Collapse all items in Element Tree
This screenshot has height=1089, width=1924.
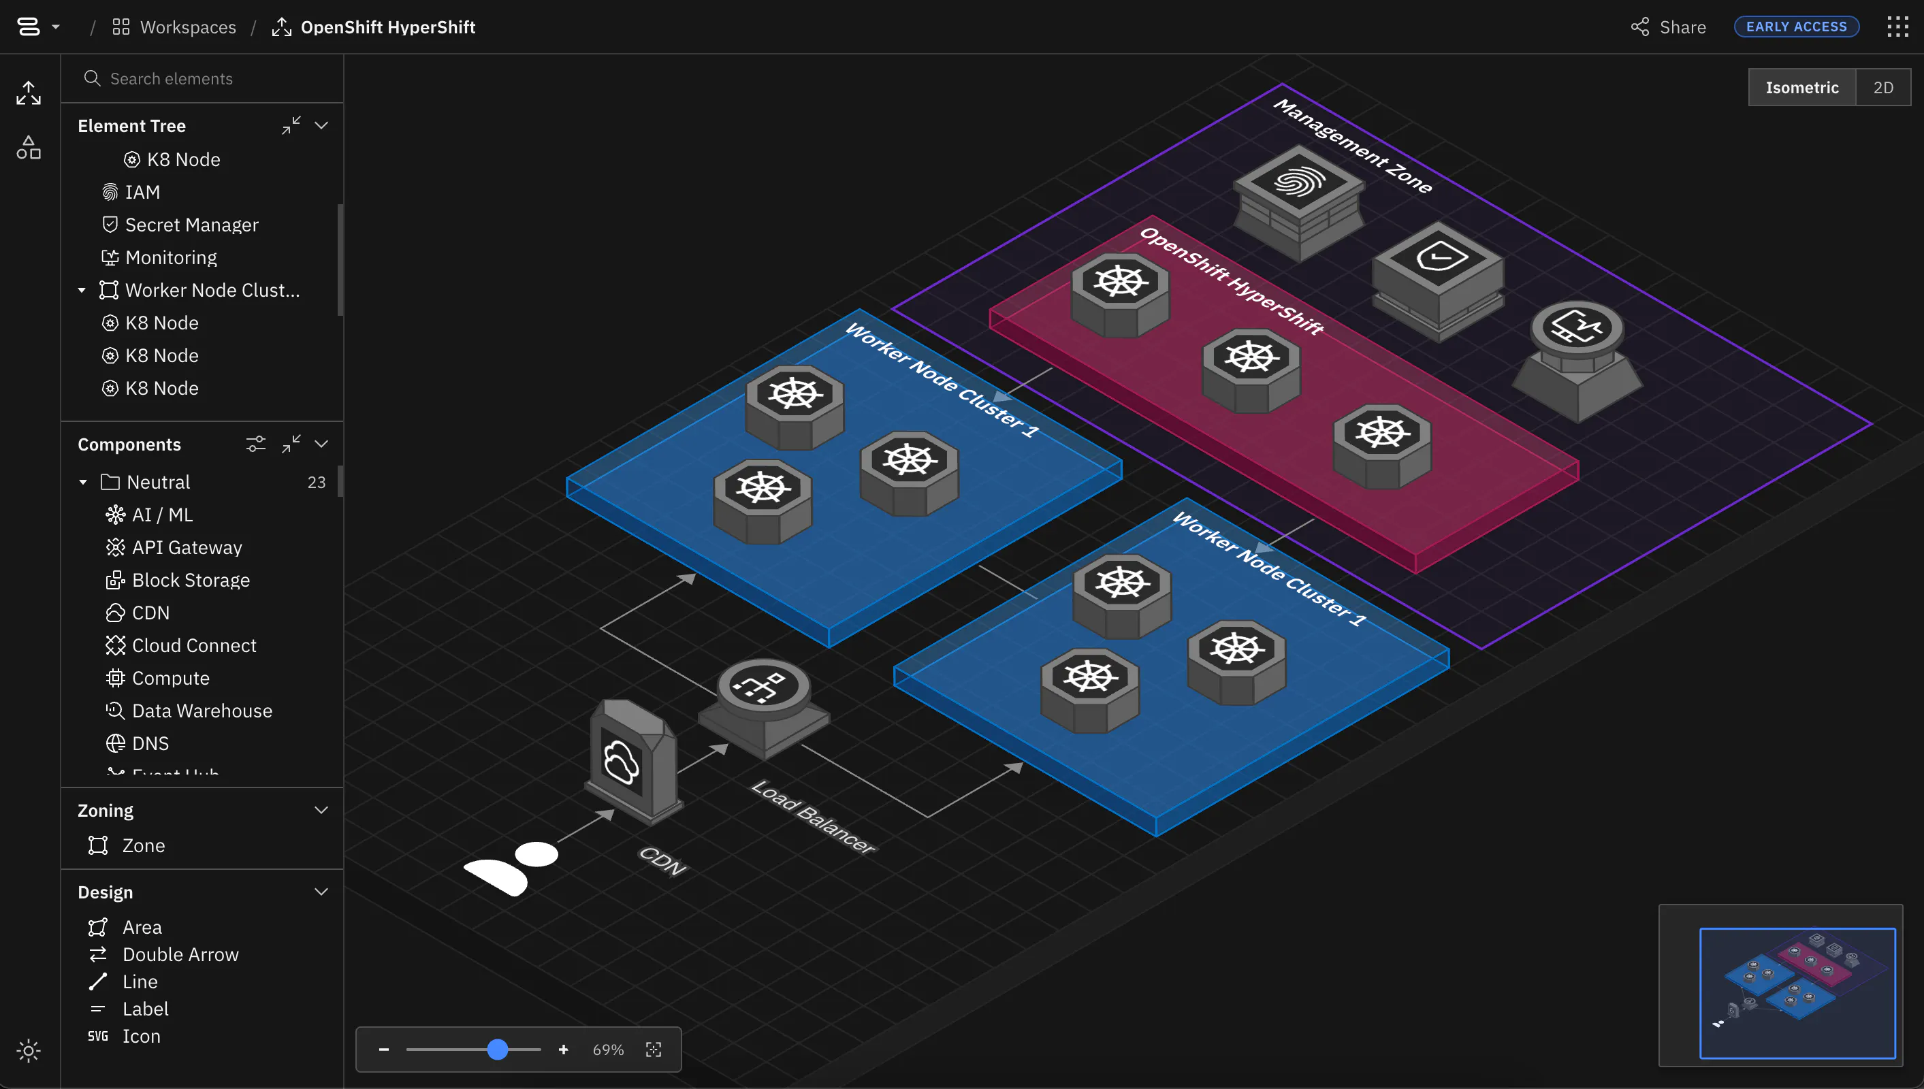point(291,126)
